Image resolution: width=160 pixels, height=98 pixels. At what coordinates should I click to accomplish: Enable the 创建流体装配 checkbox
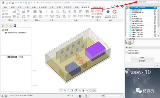[127, 53]
